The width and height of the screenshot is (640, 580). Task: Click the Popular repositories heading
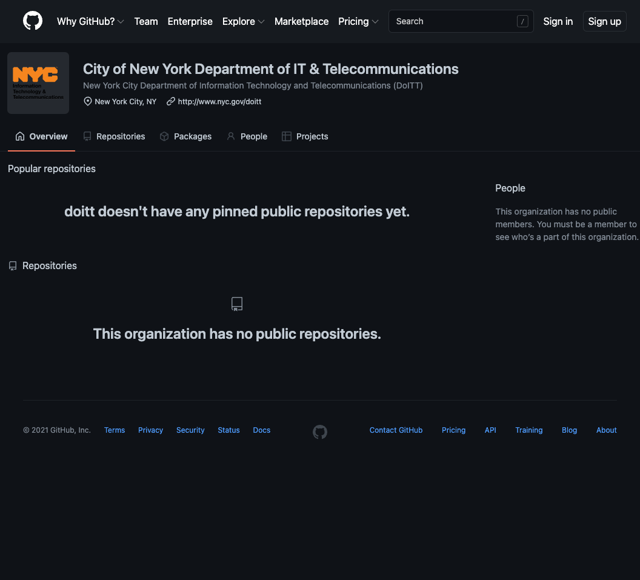point(52,168)
